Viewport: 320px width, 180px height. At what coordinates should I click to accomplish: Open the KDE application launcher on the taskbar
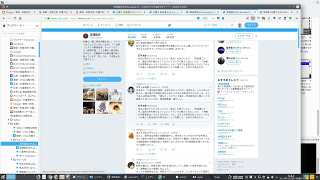click(3, 177)
